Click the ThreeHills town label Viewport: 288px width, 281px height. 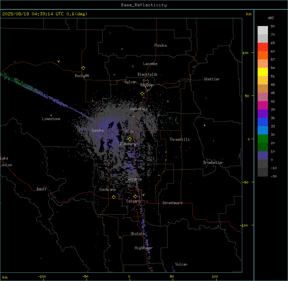(x=179, y=139)
